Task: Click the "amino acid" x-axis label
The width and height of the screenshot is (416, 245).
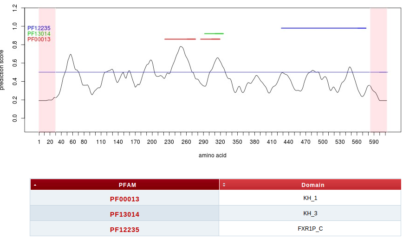Action: tap(212, 156)
